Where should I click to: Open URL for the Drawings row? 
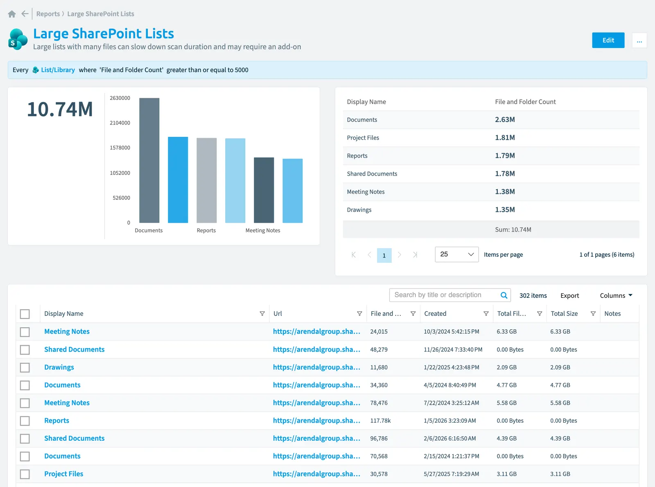point(316,367)
